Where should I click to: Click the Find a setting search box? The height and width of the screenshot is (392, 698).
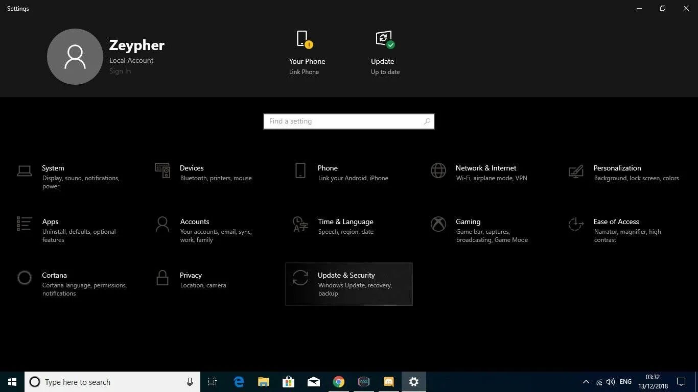[348, 121]
